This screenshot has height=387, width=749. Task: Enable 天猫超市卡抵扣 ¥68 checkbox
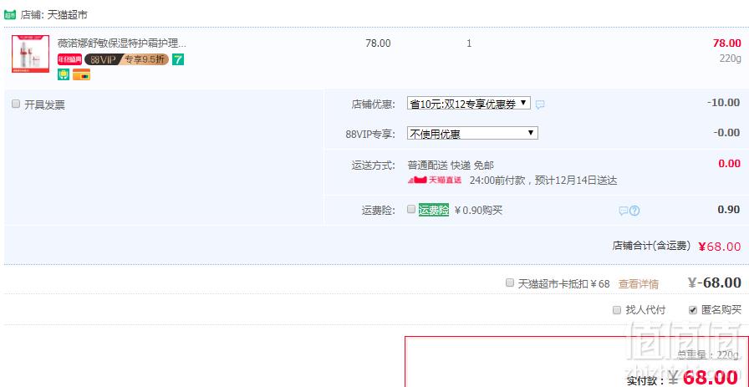click(x=510, y=283)
